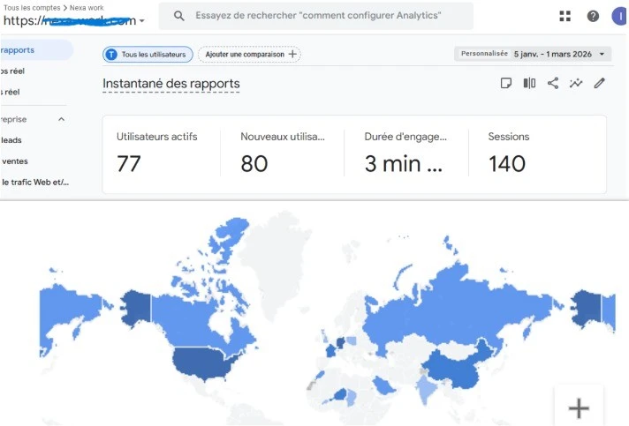Click India on the map
Image resolution: width=629 pixels, height=426 pixels.
426,389
